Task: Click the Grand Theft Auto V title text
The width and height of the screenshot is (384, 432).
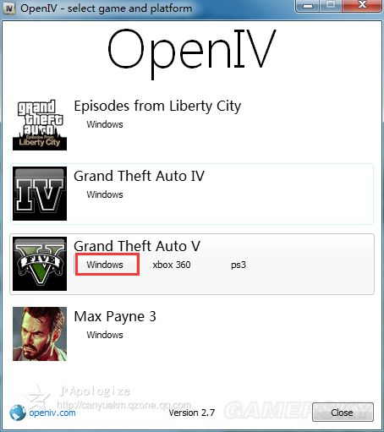Action: click(137, 246)
